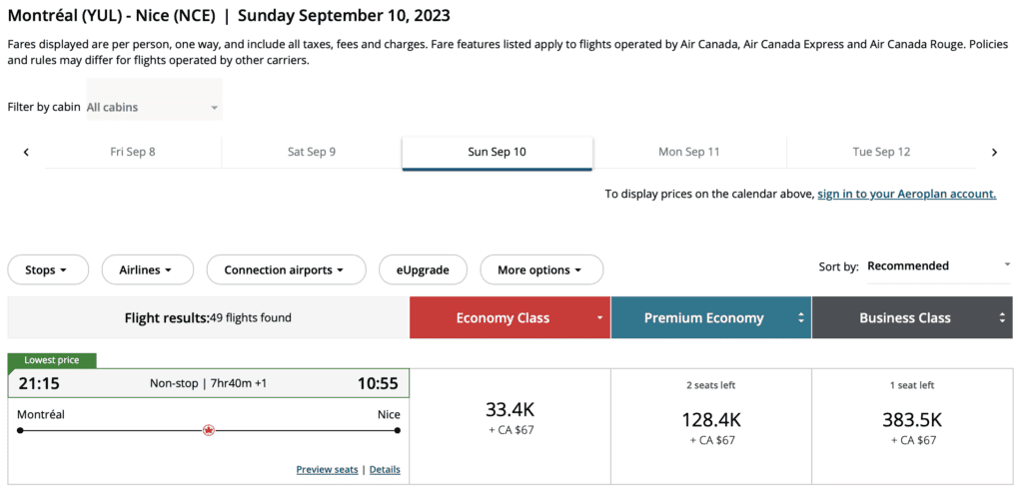This screenshot has height=491, width=1023.
Task: Click the next dates right arrow
Action: pyautogui.click(x=994, y=153)
